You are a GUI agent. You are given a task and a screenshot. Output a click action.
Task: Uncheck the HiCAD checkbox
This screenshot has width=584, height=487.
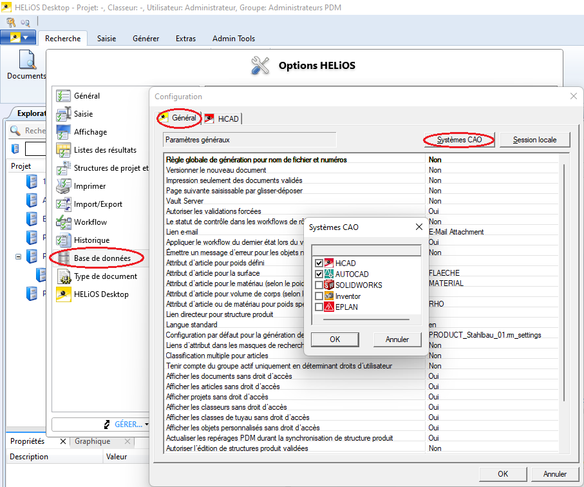(x=319, y=263)
